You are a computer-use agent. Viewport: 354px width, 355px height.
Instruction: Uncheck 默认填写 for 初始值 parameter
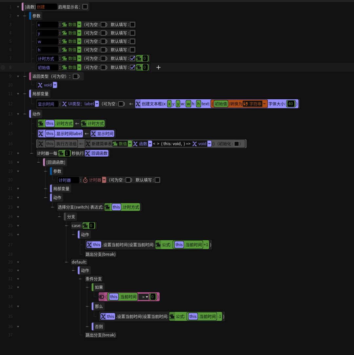(x=133, y=67)
